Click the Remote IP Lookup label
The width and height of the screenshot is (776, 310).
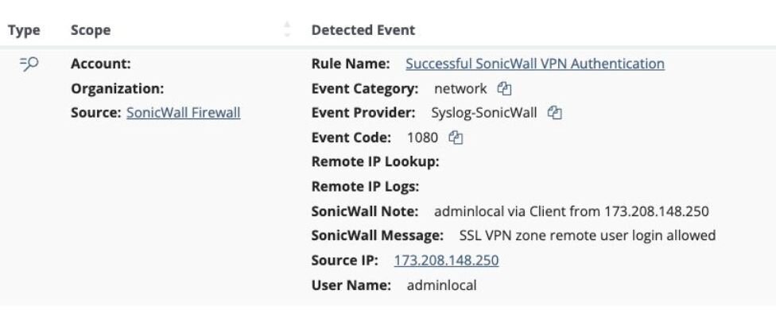point(375,162)
